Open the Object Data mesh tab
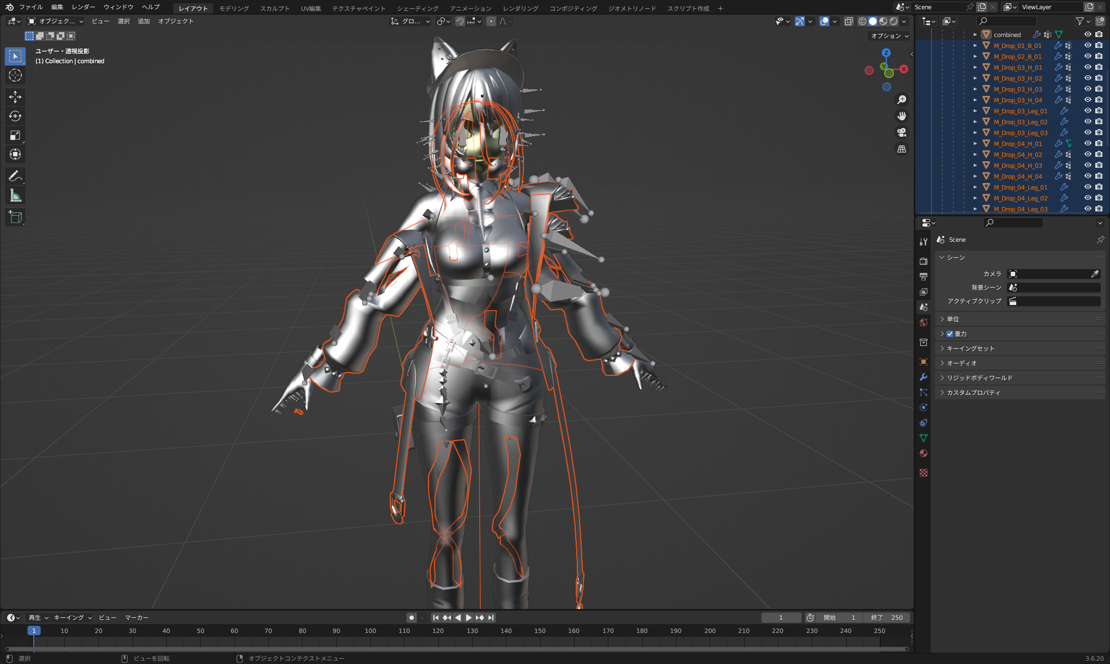Screen dimensions: 1110x664 (924, 438)
